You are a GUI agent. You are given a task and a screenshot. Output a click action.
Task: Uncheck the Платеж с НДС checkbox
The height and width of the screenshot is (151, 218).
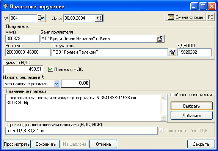[x=50, y=69]
